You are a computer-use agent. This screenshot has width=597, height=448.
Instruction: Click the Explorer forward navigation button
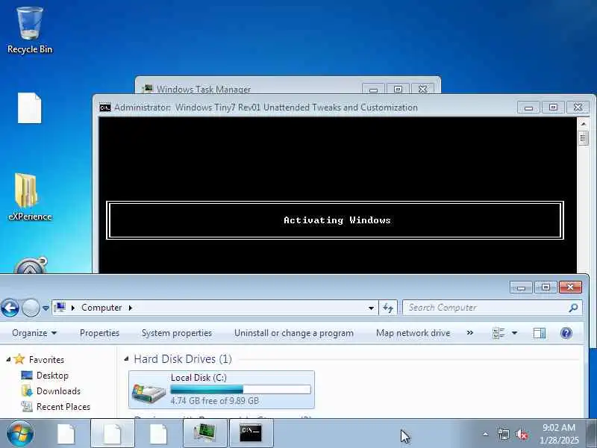[x=31, y=308]
